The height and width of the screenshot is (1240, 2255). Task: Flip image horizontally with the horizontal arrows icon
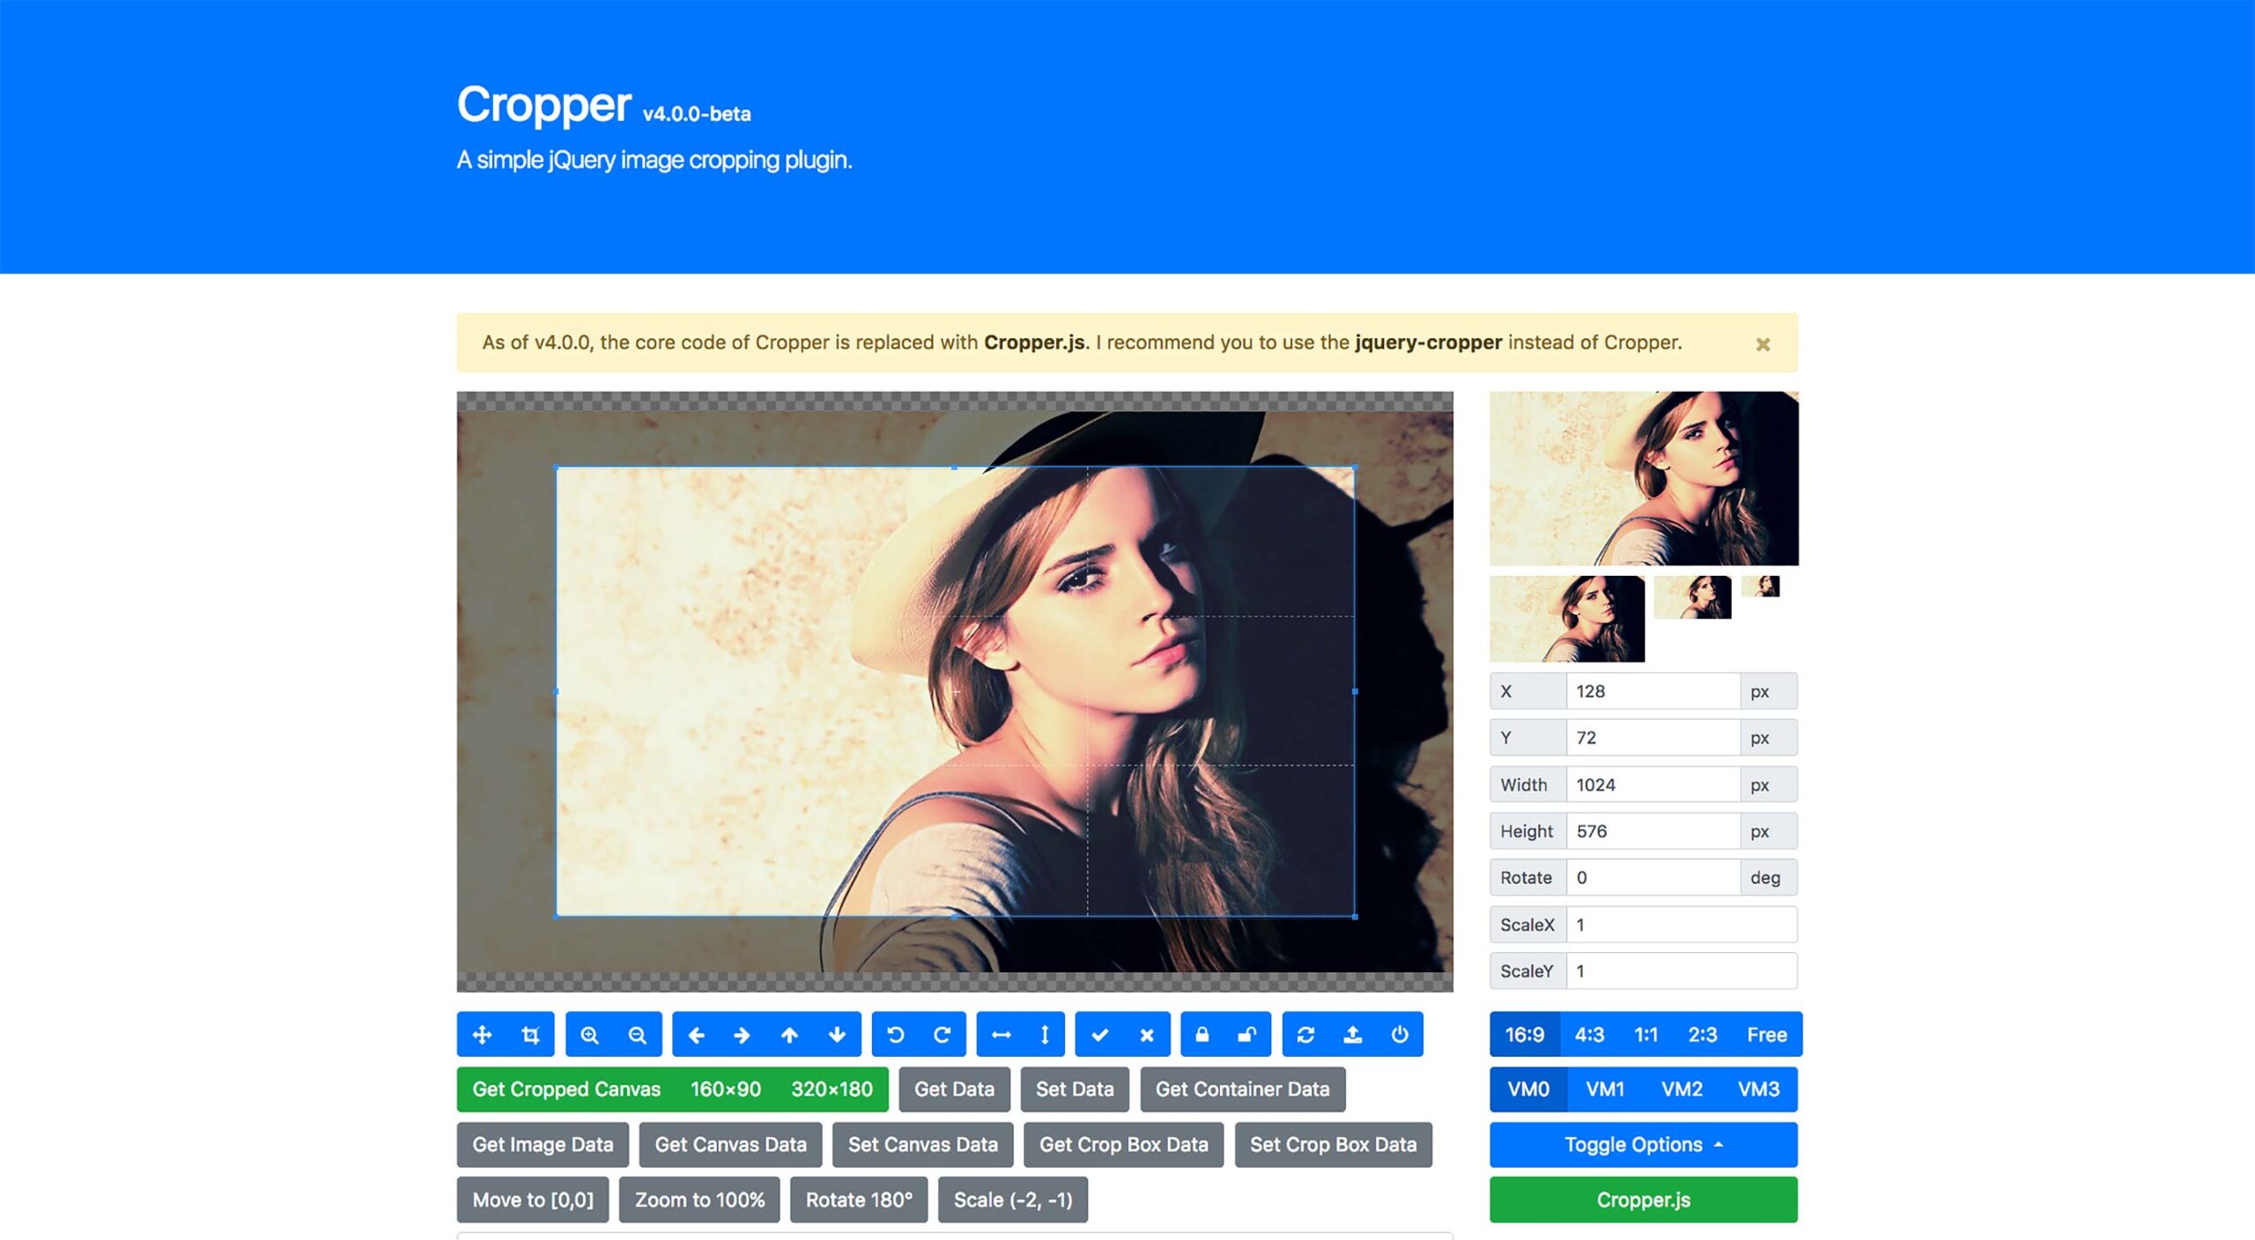coord(1001,1034)
